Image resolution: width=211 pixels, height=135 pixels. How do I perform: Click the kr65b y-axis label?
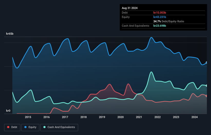coord(10,34)
